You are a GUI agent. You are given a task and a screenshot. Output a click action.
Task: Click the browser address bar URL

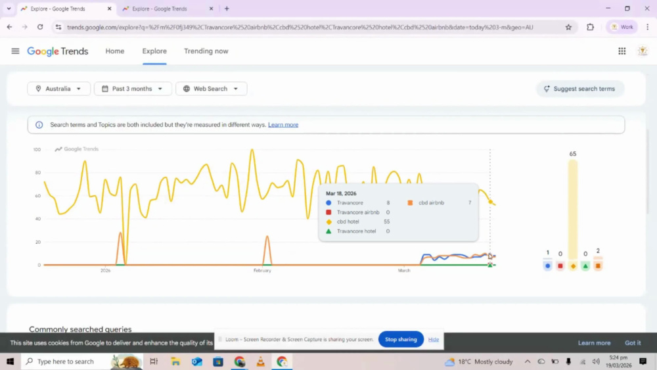point(300,27)
